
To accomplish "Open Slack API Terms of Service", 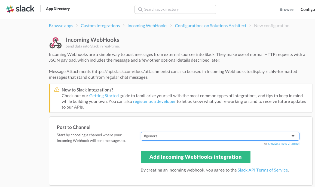I will coord(263,170).
